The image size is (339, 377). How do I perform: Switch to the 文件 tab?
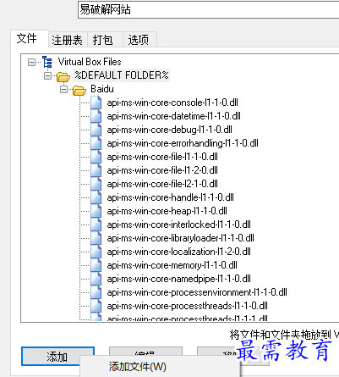coord(30,38)
